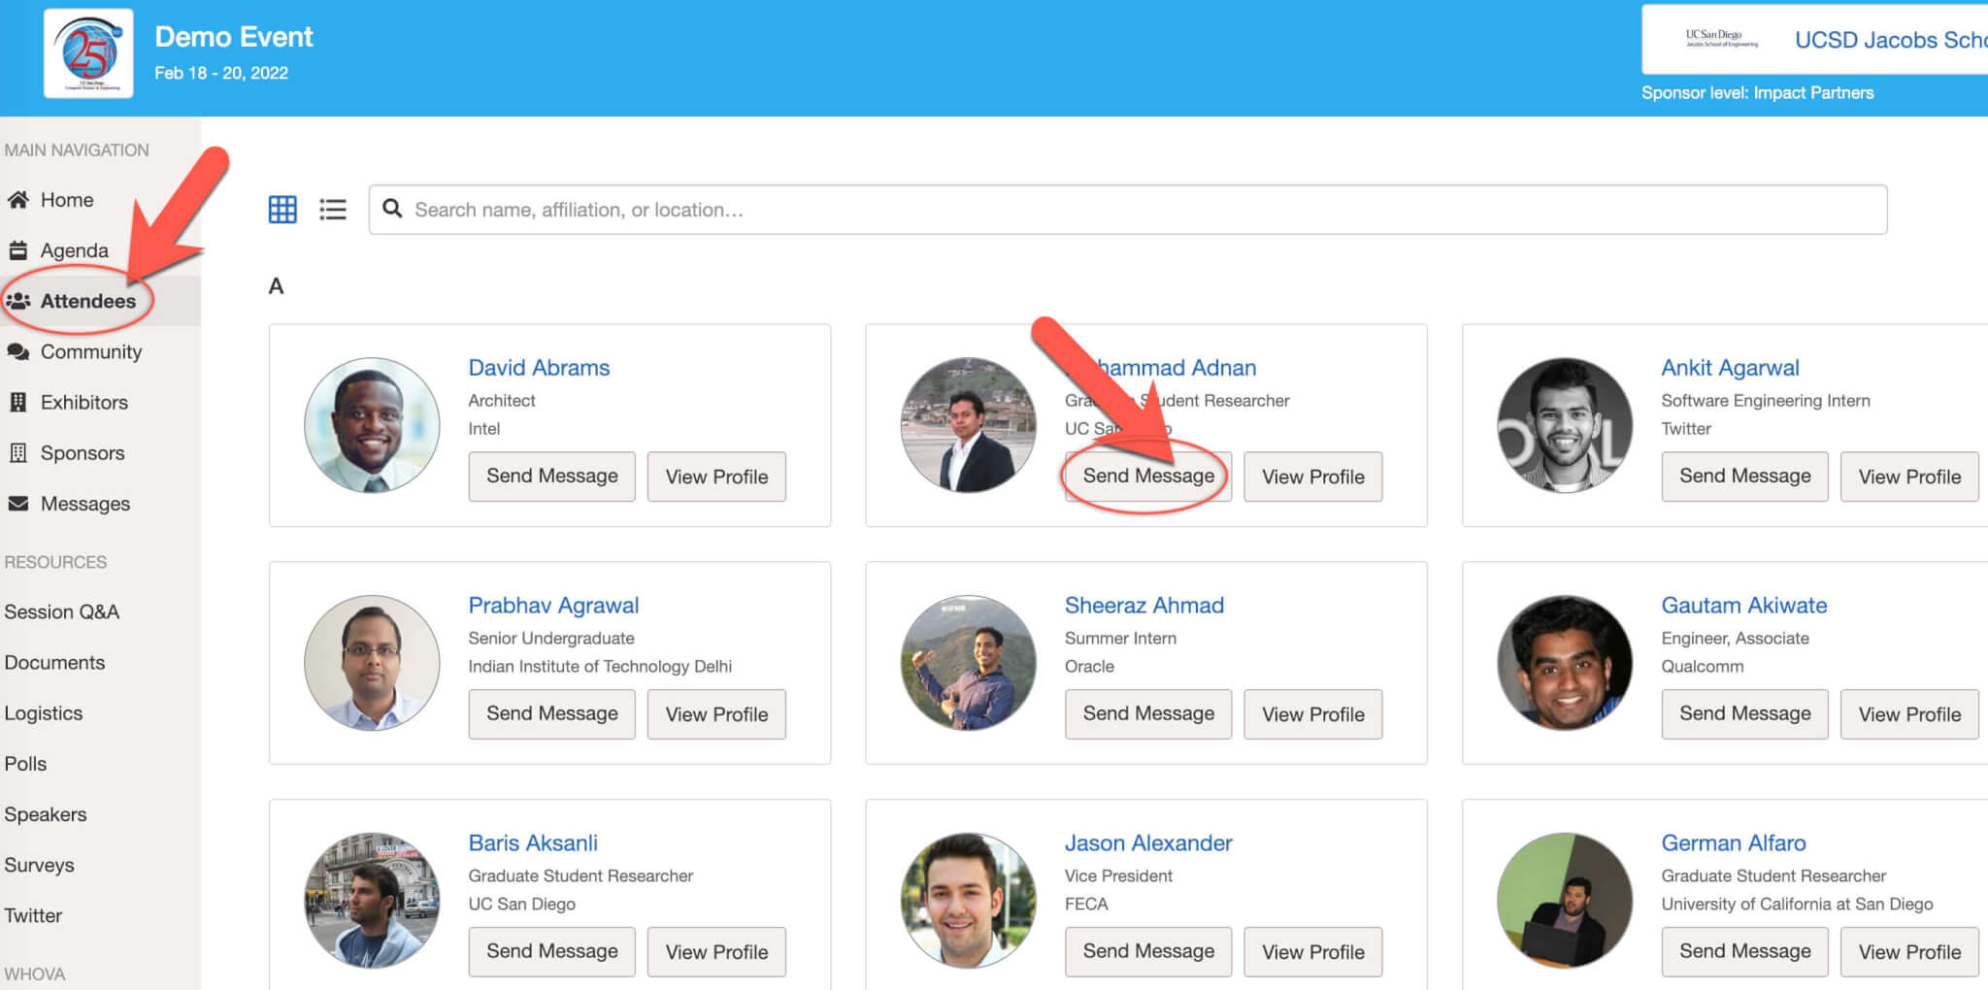Open Documents resource link
The height and width of the screenshot is (990, 1988).
(54, 662)
